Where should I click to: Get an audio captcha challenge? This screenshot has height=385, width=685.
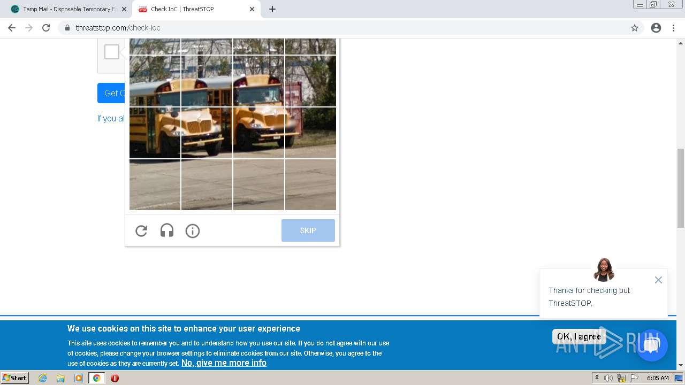(167, 230)
